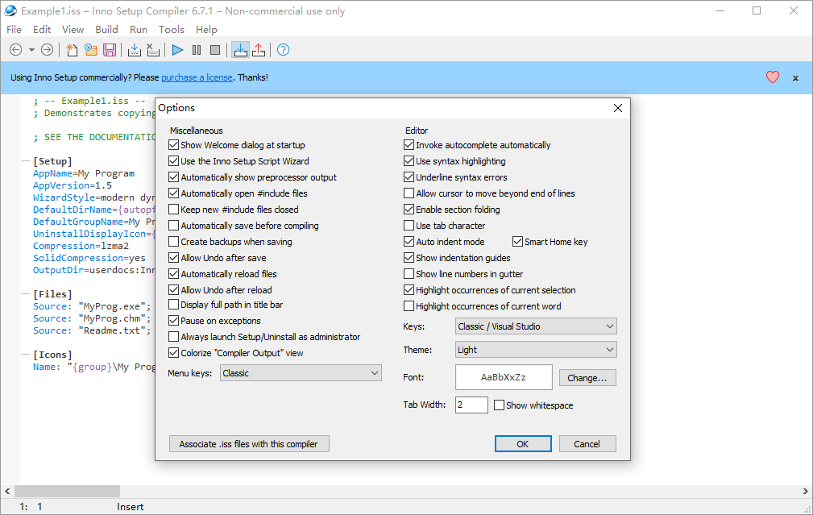Viewport: 813px width, 515px height.
Task: Click the Open file folder icon
Action: click(91, 50)
